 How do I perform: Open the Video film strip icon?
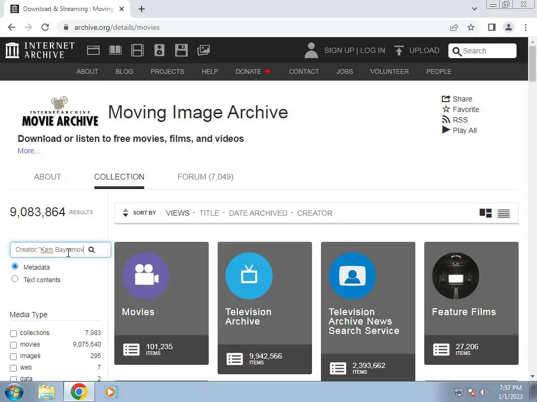pos(137,50)
